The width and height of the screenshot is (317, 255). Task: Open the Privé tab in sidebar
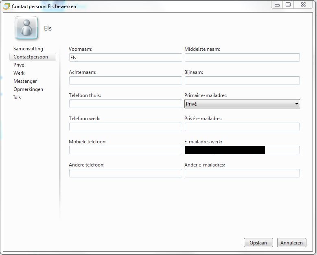[x=19, y=65]
